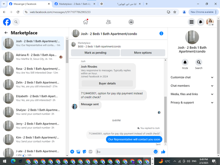Open the J-ate conversation
This screenshot has width=220, height=165.
[33, 152]
